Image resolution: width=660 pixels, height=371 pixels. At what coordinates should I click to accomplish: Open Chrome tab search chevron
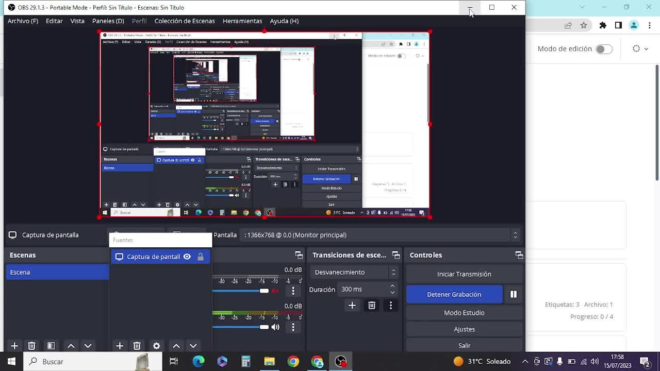tap(582, 7)
